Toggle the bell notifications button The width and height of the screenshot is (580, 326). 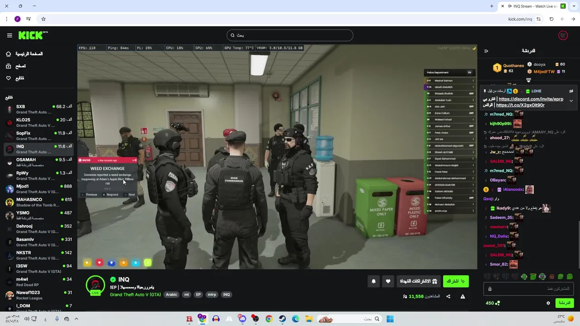click(x=373, y=281)
